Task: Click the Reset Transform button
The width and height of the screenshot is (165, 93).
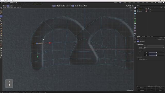Action: (x=151, y=86)
